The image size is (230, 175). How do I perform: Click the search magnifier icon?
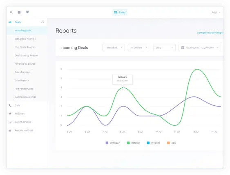tap(11, 12)
